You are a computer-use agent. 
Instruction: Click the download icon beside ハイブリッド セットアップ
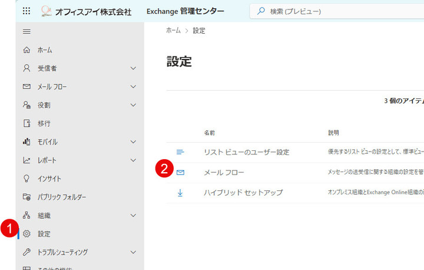(180, 193)
